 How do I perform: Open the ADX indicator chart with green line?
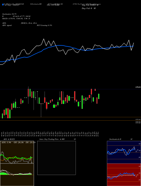tap(17, 152)
